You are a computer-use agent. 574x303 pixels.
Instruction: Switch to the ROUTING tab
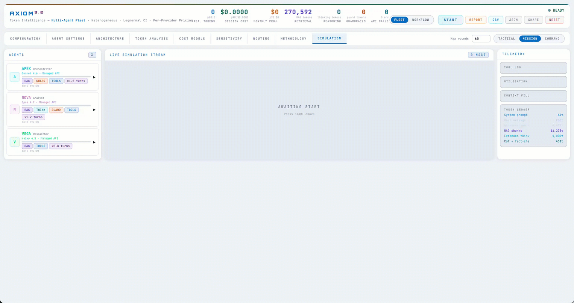(261, 39)
